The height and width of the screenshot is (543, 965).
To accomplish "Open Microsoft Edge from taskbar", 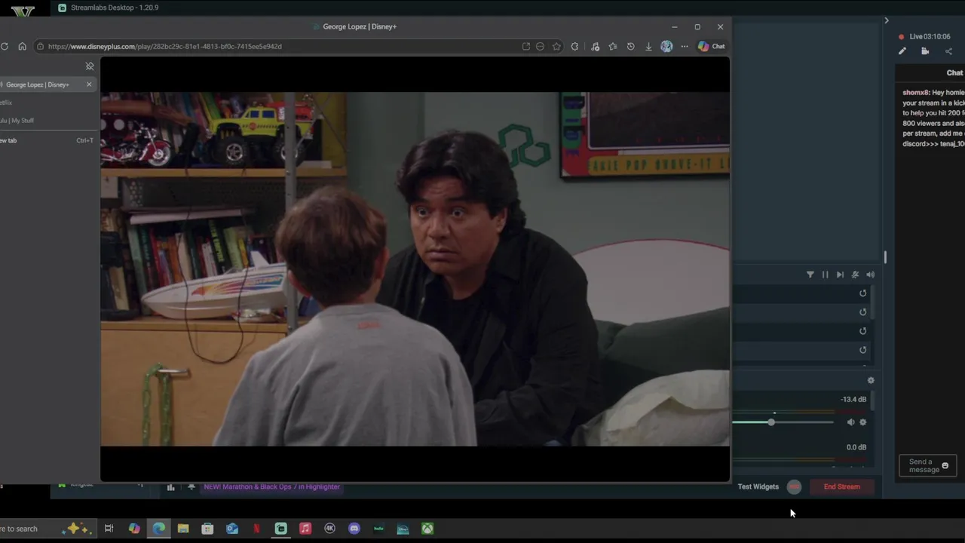I will tap(158, 529).
